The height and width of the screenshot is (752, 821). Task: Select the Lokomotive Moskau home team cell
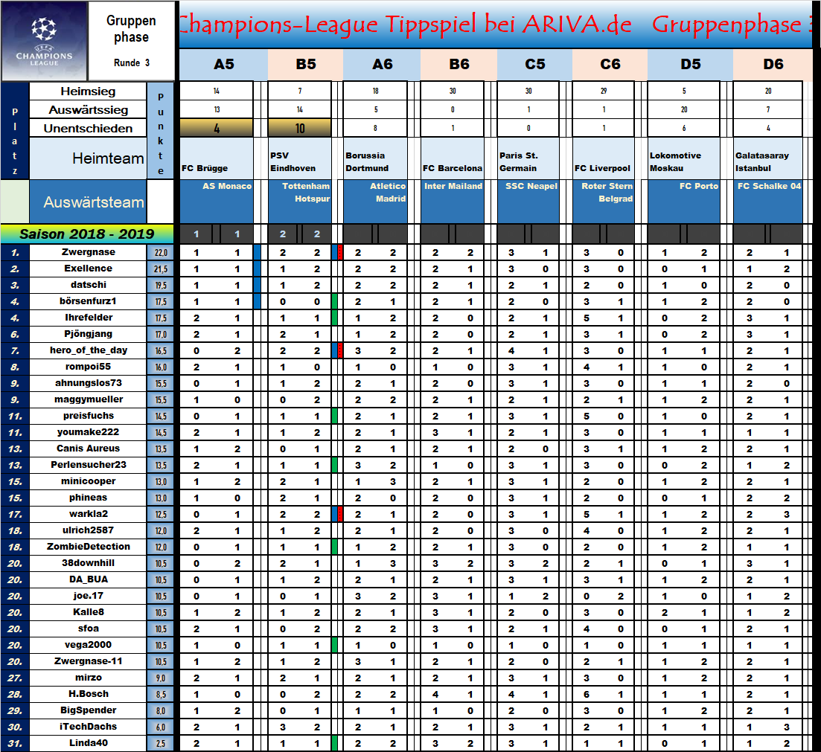click(x=684, y=158)
